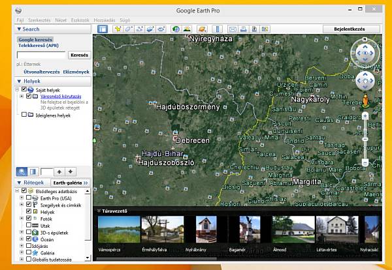Check the Ideiglenes helyek checkbox
This screenshot has width=392, height=270.
pyautogui.click(x=24, y=115)
